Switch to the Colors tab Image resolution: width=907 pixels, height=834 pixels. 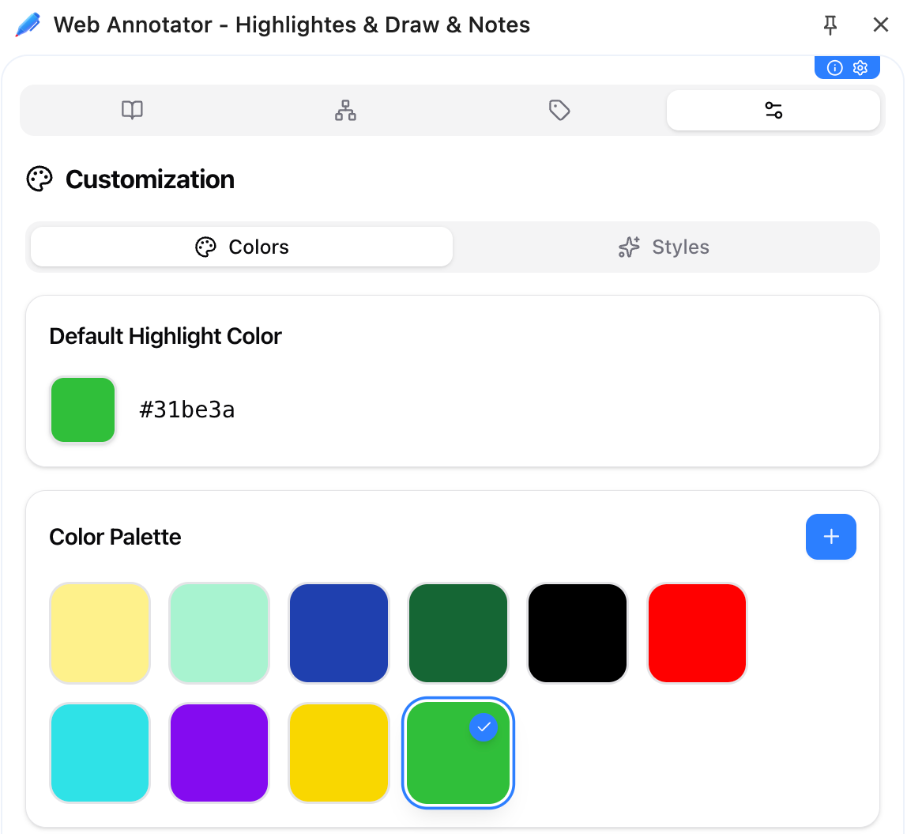click(x=240, y=247)
